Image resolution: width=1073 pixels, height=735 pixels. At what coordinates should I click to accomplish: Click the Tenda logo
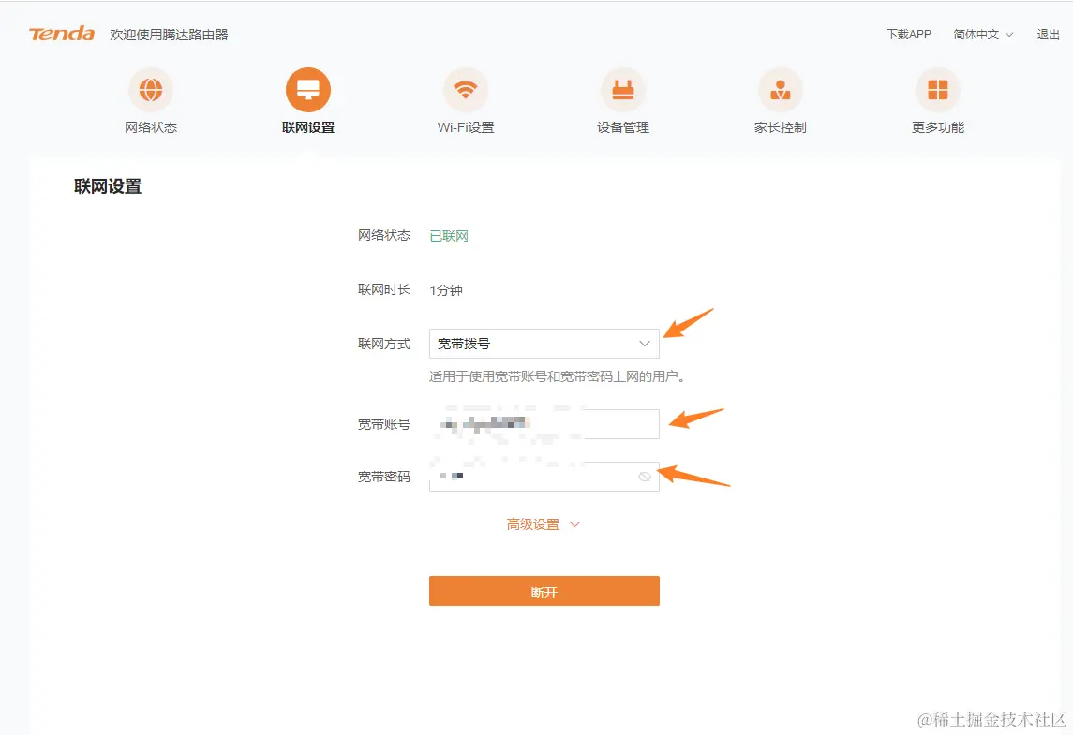pos(62,34)
